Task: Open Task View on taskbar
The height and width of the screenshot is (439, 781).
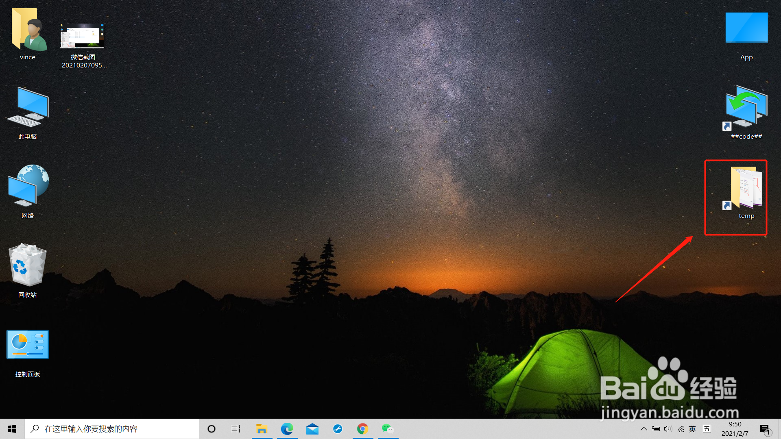Action: tap(236, 429)
